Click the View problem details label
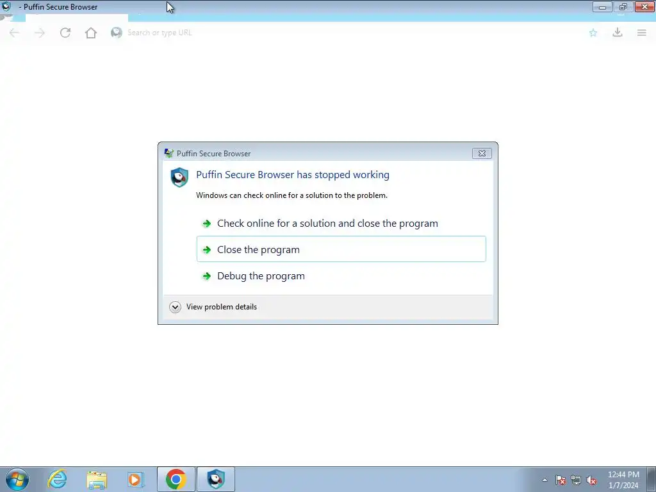The height and width of the screenshot is (492, 656). 221,307
